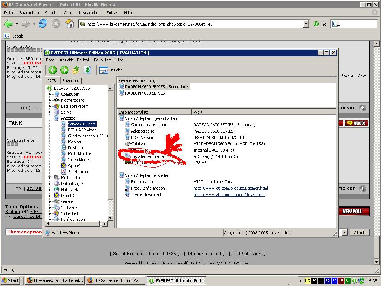Screen dimensions: 381x286
Task: Click Firefox stop button
Action: (56, 24)
